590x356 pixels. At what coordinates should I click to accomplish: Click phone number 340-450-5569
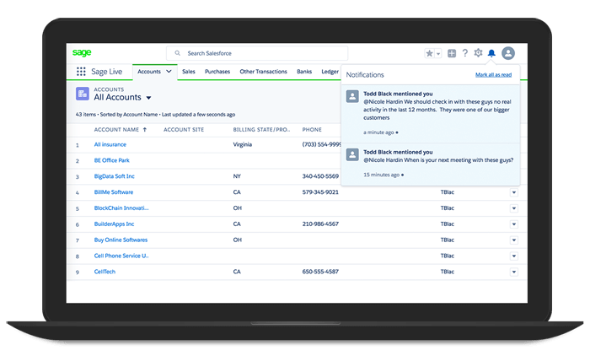point(320,176)
